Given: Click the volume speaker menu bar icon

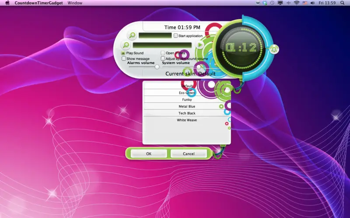Looking at the screenshot, I should pos(312,3).
